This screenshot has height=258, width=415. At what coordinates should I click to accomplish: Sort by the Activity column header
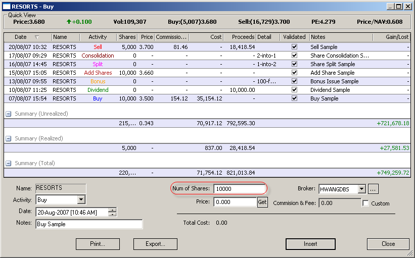click(x=98, y=37)
